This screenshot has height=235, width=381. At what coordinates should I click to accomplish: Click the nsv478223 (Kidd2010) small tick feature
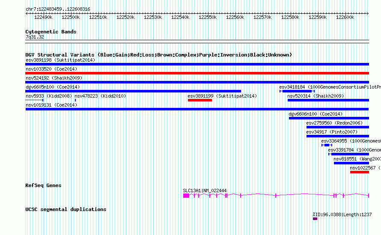click(75, 100)
